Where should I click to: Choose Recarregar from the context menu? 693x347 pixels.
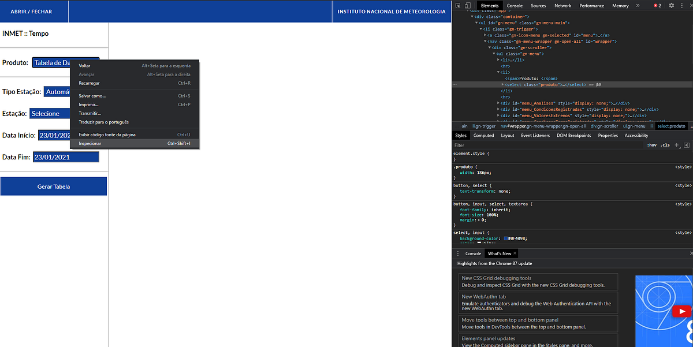pos(135,83)
